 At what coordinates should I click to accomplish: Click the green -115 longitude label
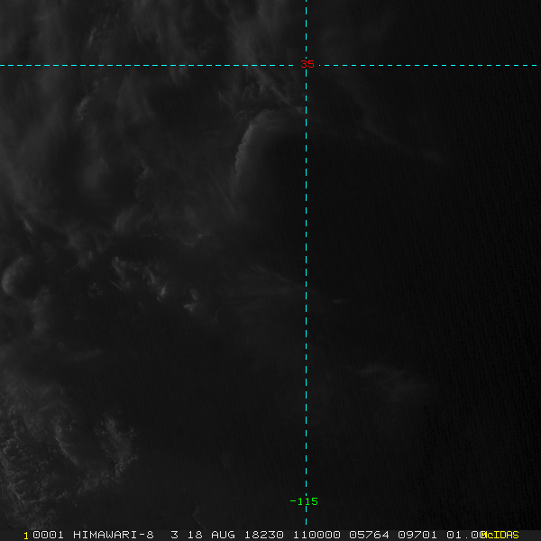(304, 501)
